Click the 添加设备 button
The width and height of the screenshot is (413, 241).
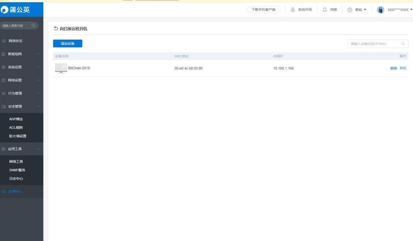[67, 44]
